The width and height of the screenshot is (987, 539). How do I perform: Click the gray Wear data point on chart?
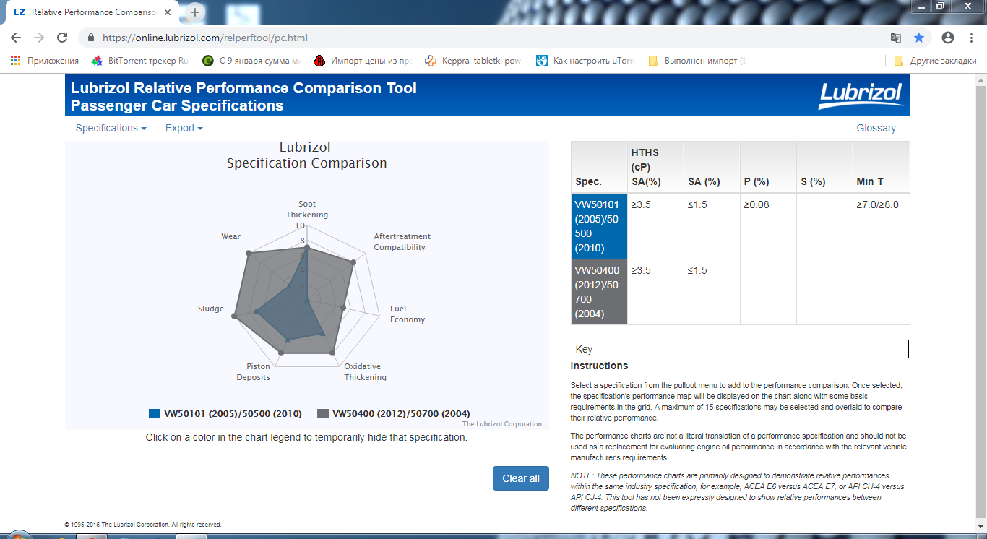coord(248,253)
